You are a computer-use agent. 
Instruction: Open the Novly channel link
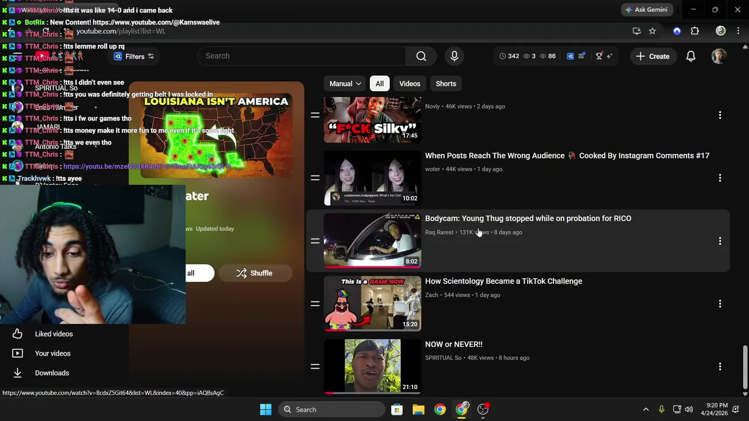(432, 106)
